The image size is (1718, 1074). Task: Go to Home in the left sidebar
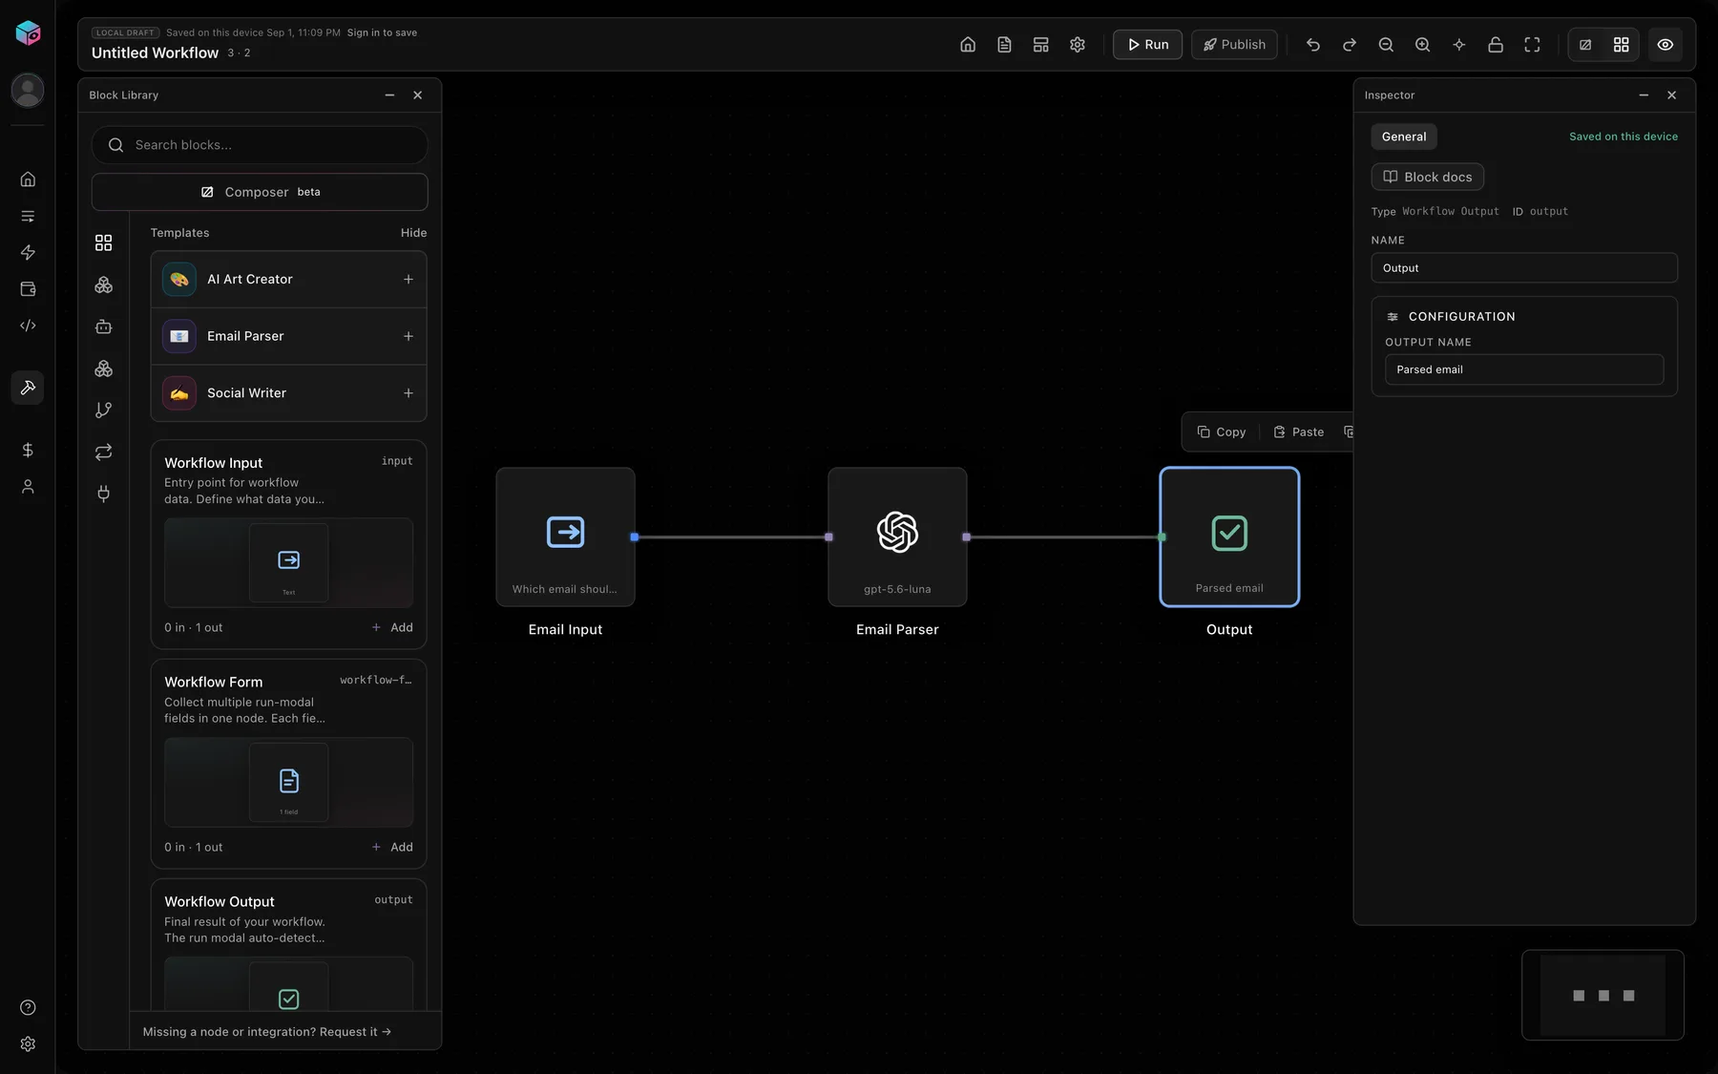pos(28,179)
